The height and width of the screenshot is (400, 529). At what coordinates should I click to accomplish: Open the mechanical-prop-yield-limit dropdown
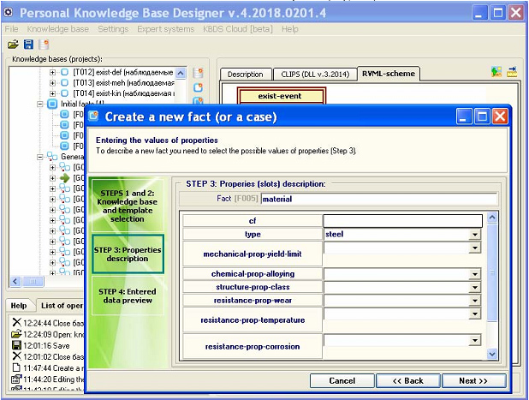475,248
